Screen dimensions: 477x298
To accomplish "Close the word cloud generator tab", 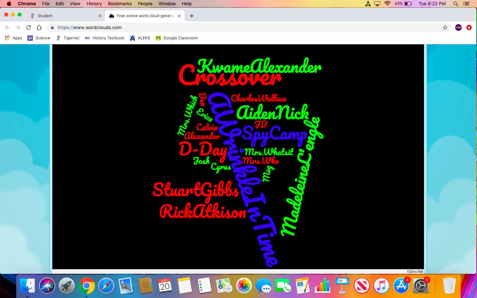I will click(179, 16).
